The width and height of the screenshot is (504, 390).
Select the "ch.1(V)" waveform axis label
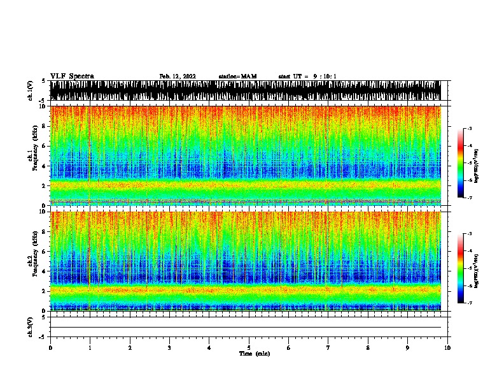pos(31,90)
